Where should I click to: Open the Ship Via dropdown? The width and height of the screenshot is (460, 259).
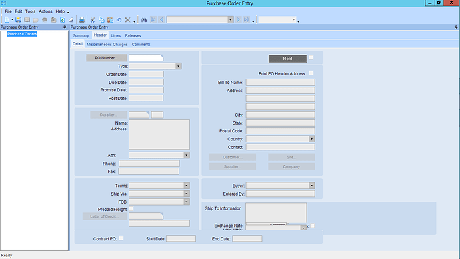click(x=187, y=194)
